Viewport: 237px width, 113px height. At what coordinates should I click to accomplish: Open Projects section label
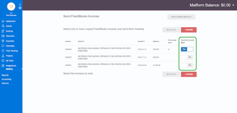pyautogui.click(x=9, y=56)
